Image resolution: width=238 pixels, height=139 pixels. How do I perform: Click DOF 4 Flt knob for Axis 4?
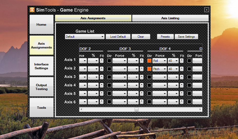tap(182, 85)
